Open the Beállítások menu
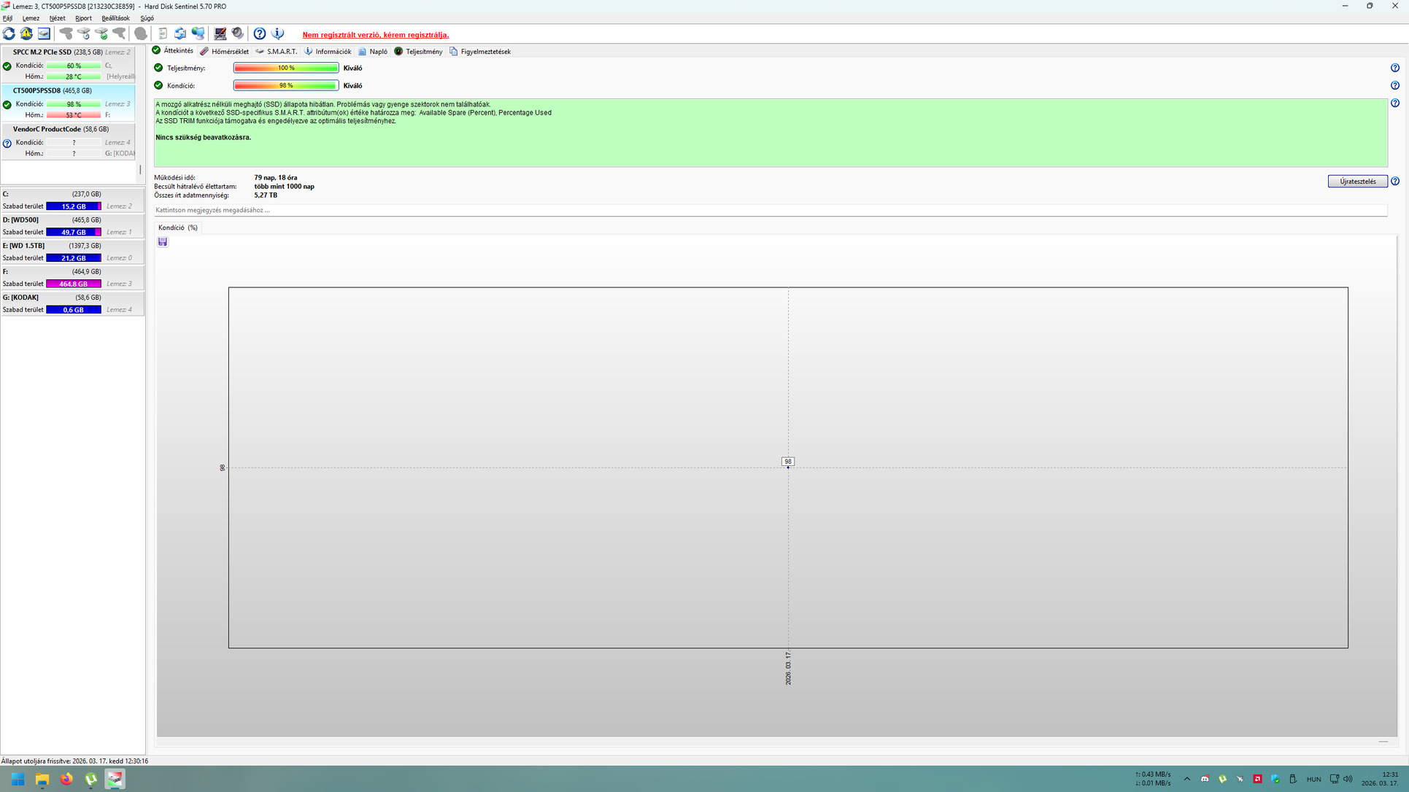1409x792 pixels. (x=115, y=18)
